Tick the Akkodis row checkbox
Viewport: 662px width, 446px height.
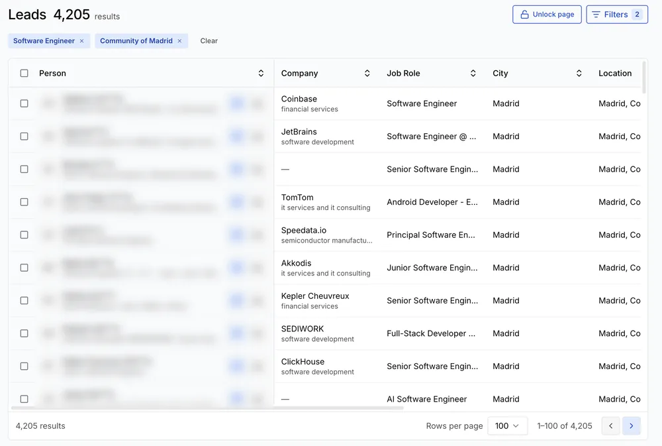tap(24, 268)
